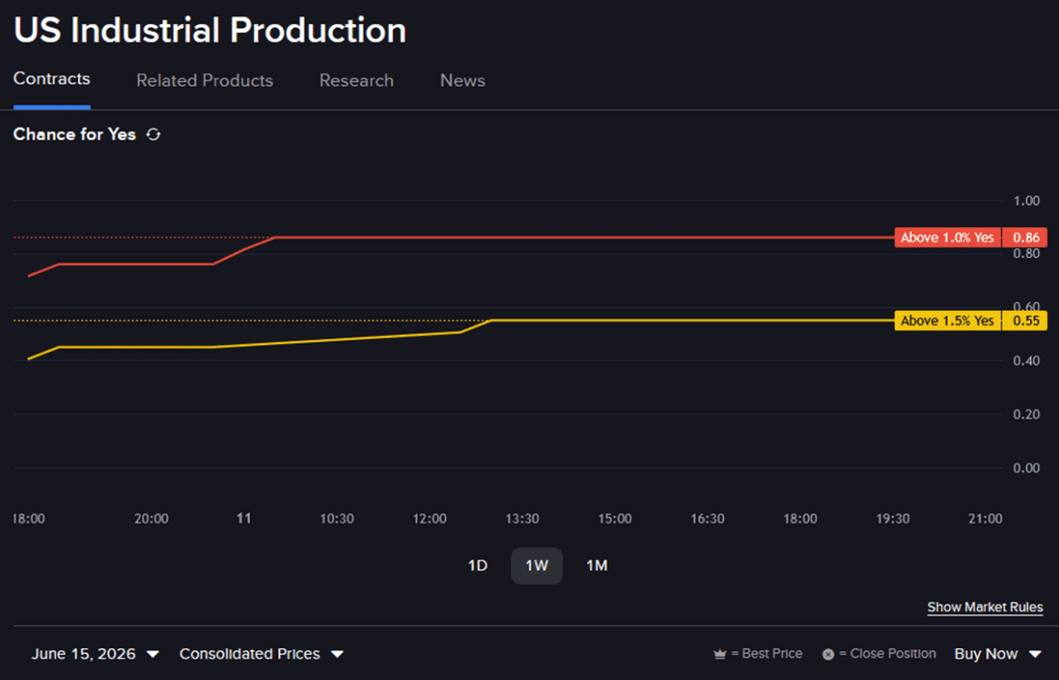
Task: Click the 12:00 time axis label
Action: click(429, 518)
